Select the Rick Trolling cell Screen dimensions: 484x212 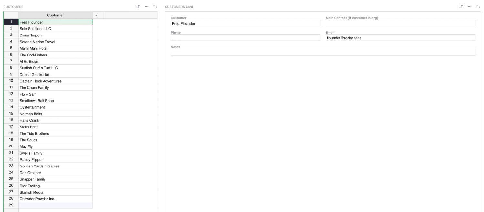pyautogui.click(x=55, y=186)
